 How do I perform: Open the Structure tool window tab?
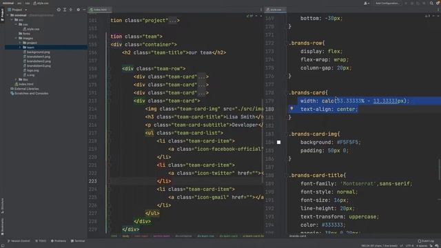pyautogui.click(x=2, y=205)
